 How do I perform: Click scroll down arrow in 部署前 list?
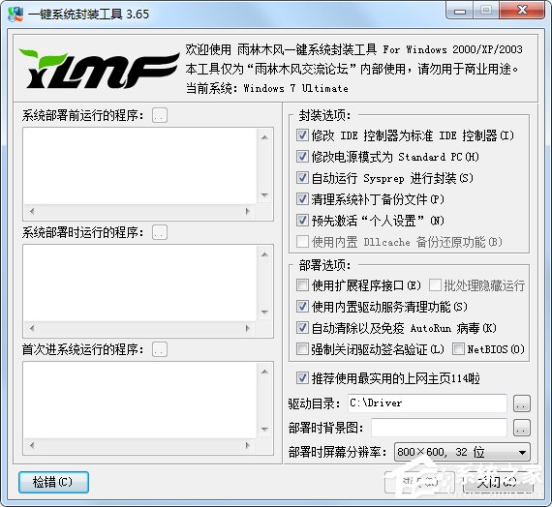click(264, 195)
